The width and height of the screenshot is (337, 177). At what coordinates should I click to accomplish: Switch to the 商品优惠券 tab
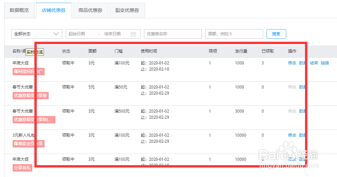click(91, 10)
